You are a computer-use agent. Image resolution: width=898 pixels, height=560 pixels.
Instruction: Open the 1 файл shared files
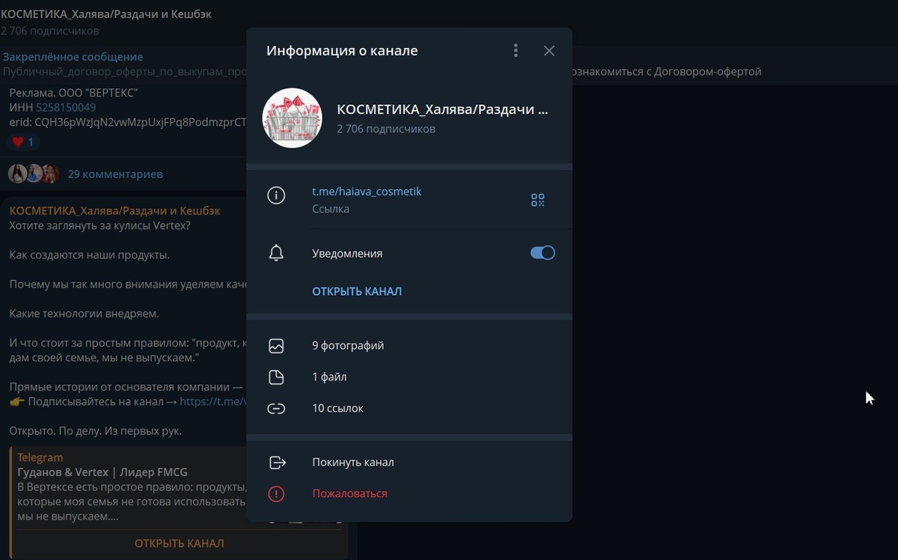(409, 377)
